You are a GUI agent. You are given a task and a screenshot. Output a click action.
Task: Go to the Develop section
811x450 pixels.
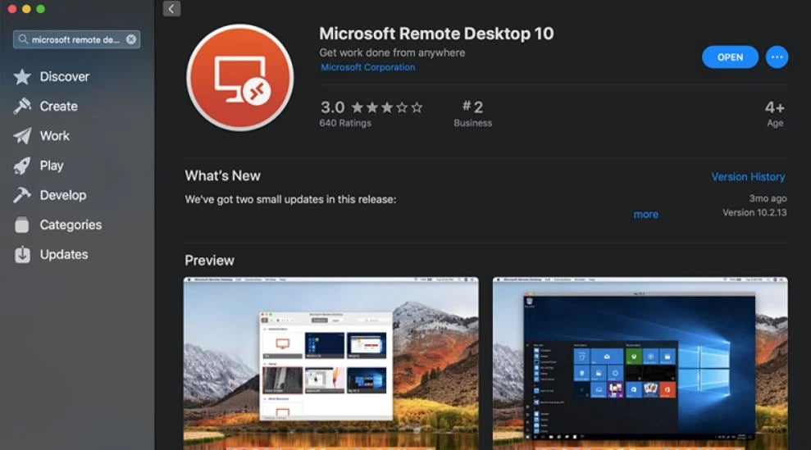(63, 195)
